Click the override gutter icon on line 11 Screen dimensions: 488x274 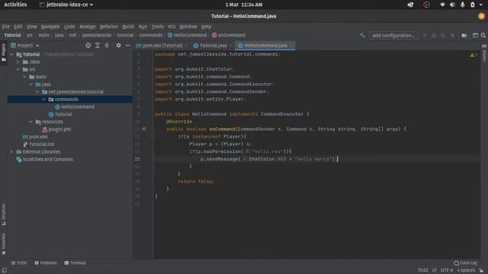[x=144, y=129]
